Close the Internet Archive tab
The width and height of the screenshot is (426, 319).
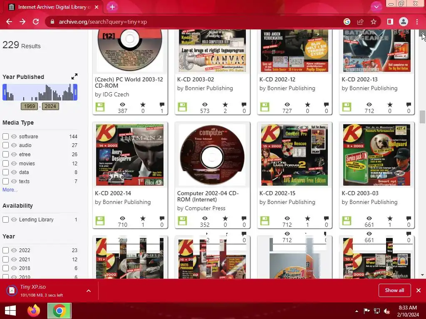pos(97,7)
